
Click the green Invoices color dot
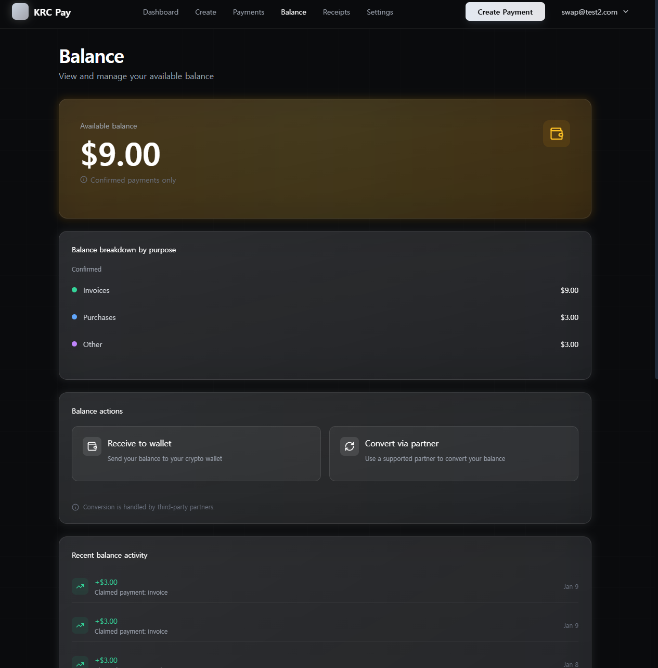[74, 290]
